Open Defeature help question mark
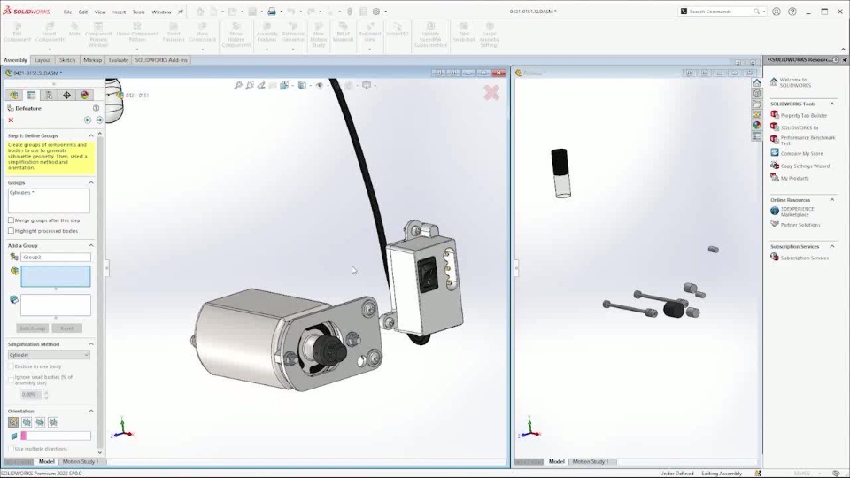This screenshot has height=478, width=850. [96, 108]
